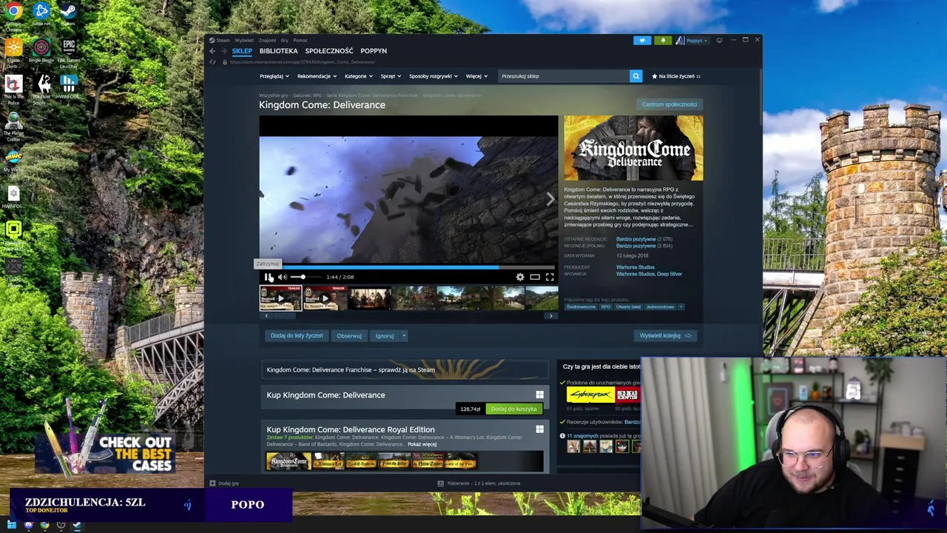Viewport: 947px width, 533px height.
Task: Open Na liście życzeń wishlist link
Action: coord(676,76)
